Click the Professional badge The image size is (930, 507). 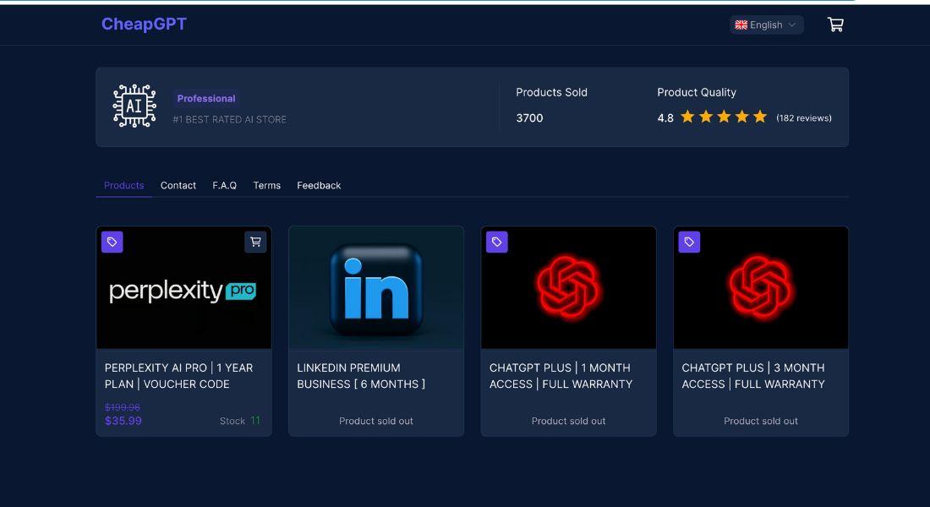[205, 98]
